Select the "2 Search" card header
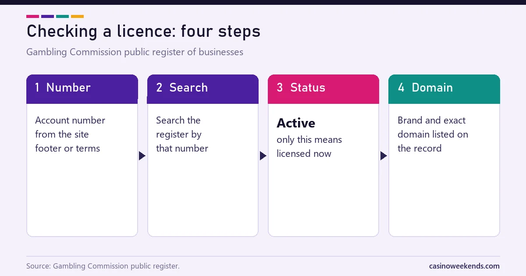The image size is (526, 276). (x=203, y=89)
